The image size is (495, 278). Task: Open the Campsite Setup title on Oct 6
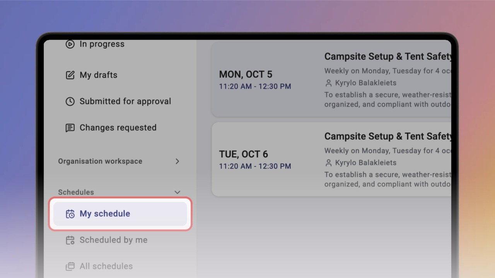pyautogui.click(x=388, y=136)
